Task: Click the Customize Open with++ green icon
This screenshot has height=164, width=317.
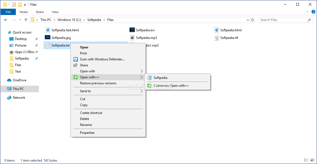Action: click(x=149, y=86)
